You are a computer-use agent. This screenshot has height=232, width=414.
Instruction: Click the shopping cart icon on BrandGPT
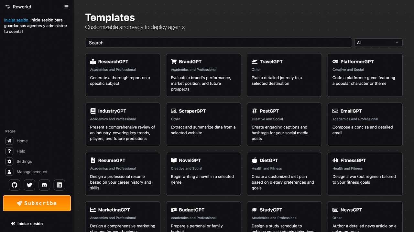click(x=173, y=61)
